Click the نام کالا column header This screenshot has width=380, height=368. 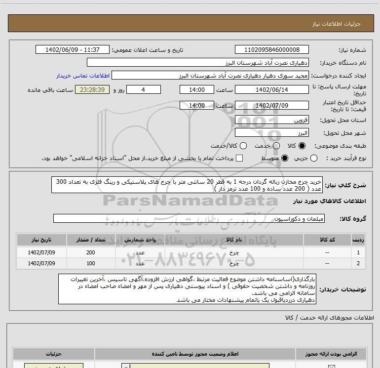pyautogui.click(x=234, y=240)
